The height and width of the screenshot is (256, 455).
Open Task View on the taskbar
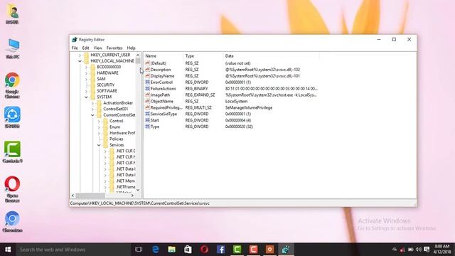(x=139, y=250)
